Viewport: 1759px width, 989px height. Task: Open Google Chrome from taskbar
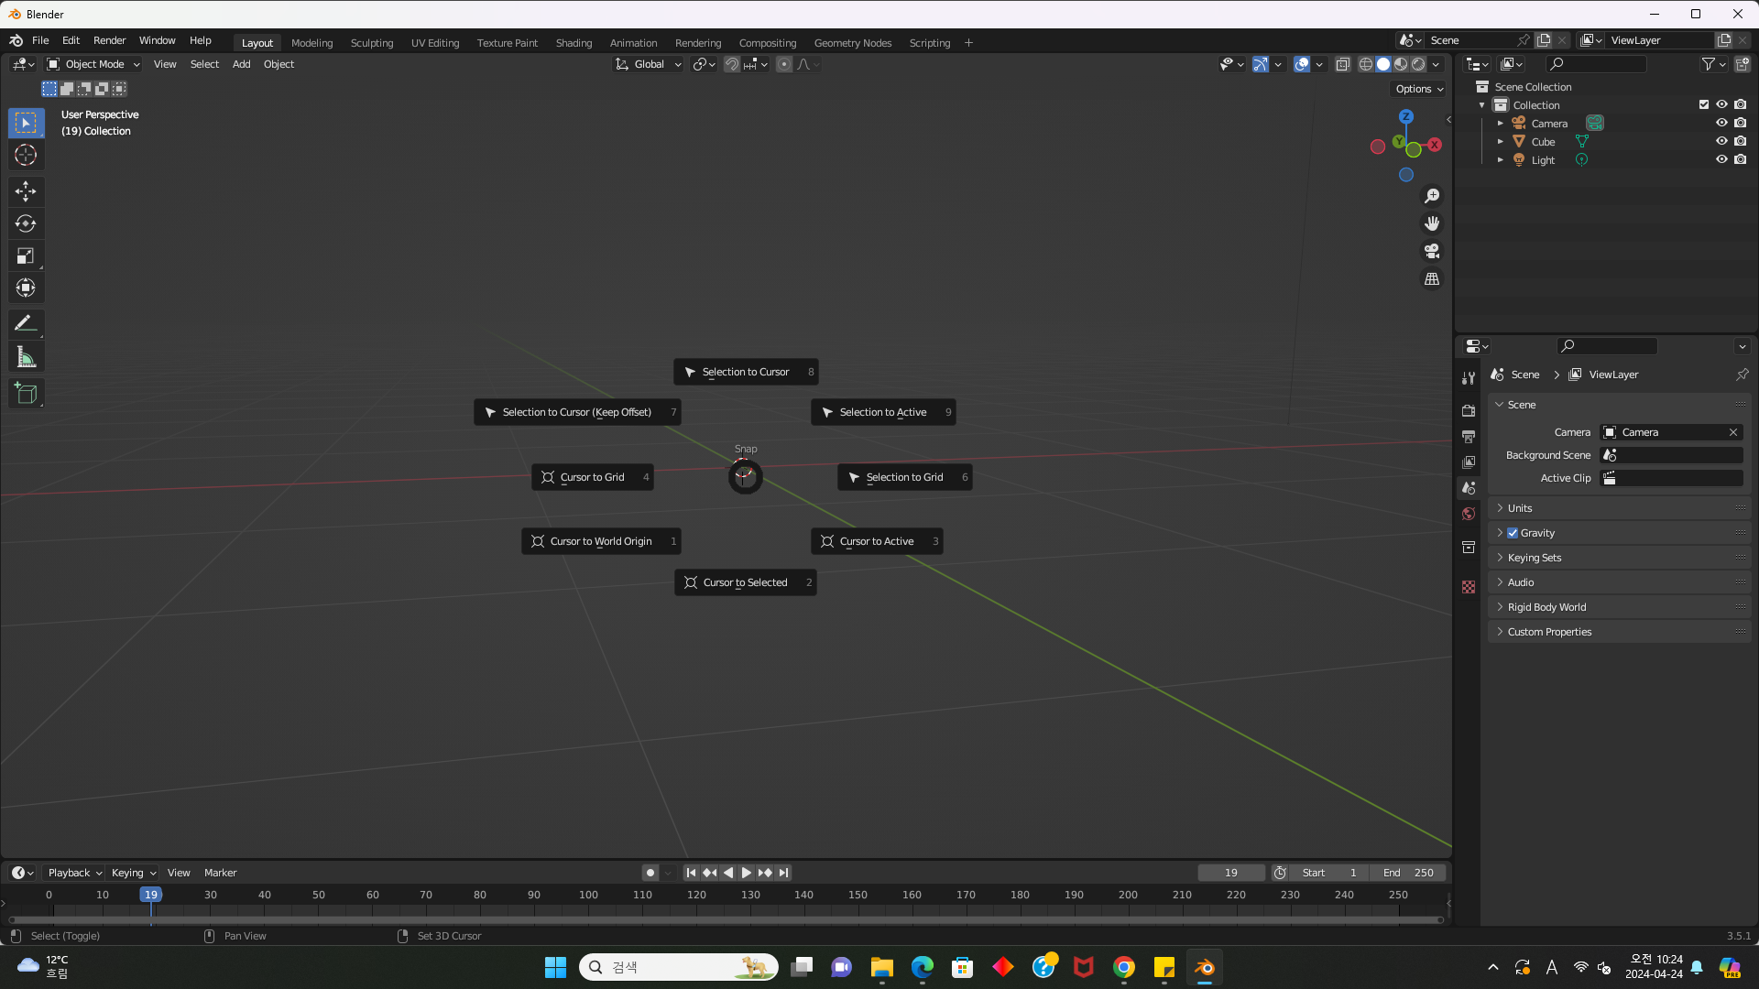click(x=1124, y=967)
